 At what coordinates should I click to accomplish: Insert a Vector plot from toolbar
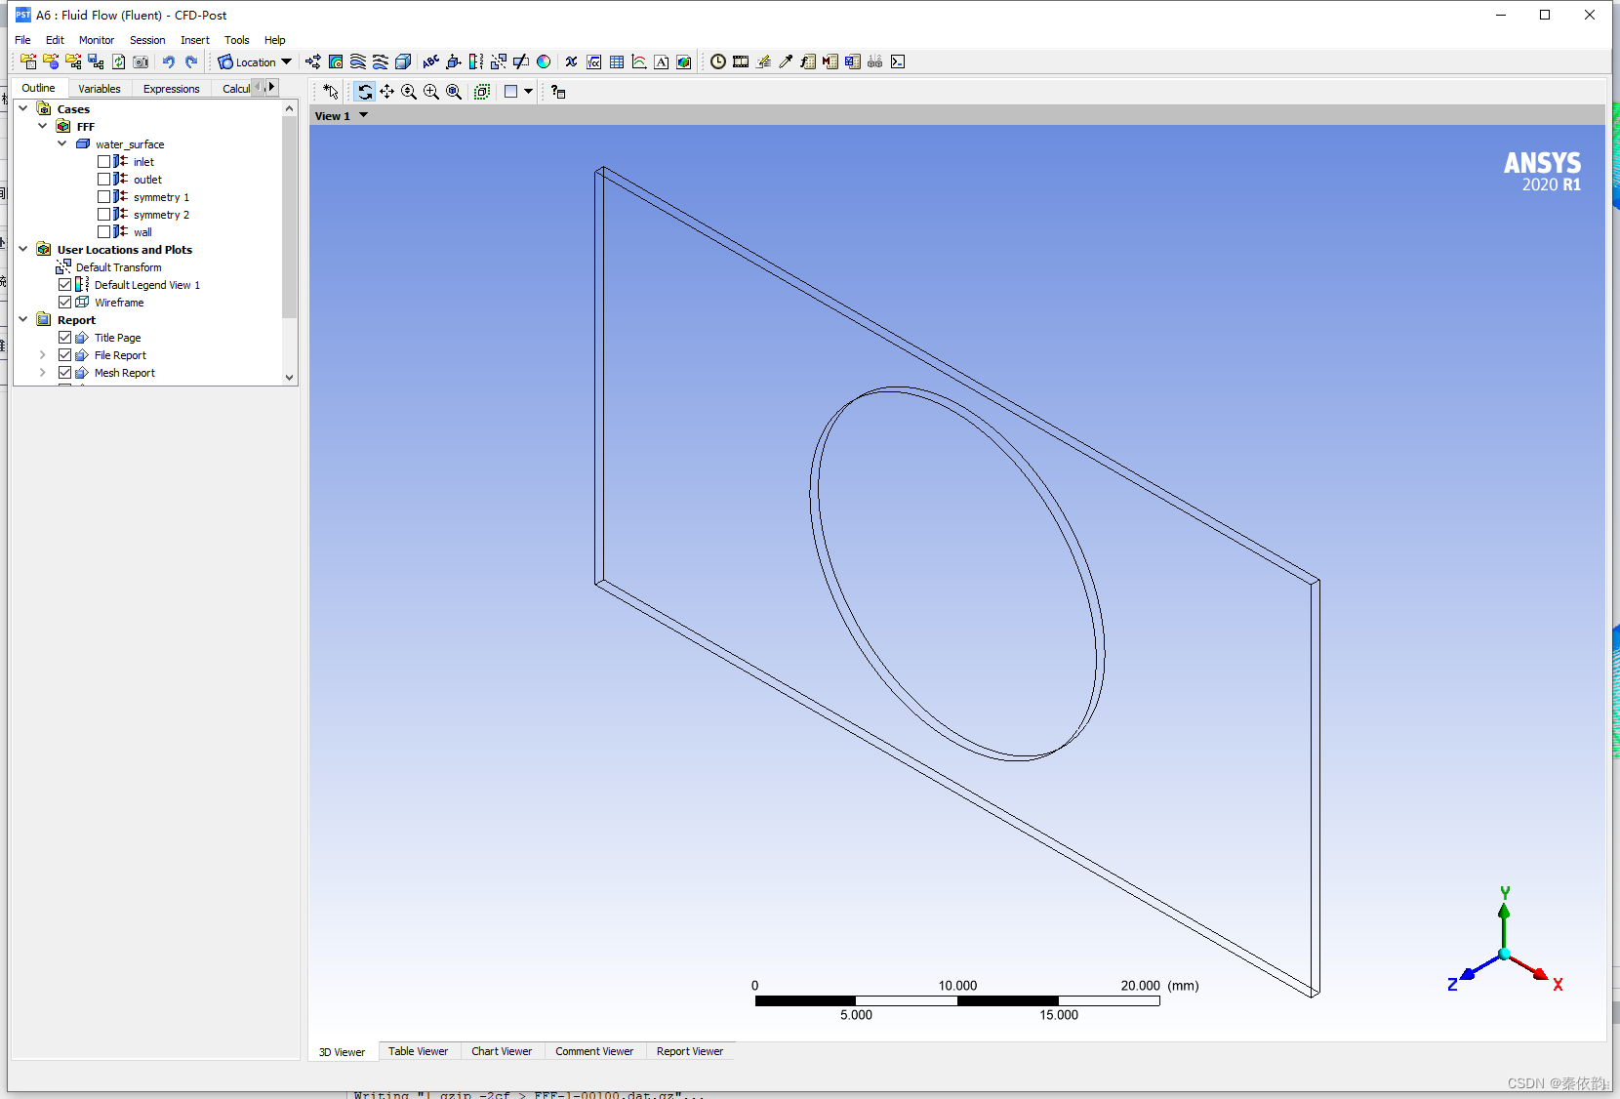click(313, 61)
